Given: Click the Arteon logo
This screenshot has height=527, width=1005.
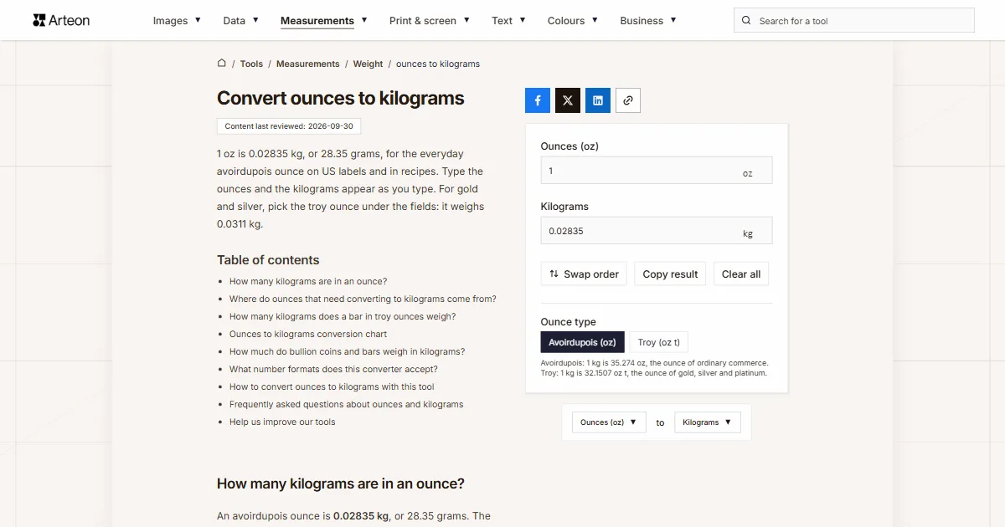Looking at the screenshot, I should pos(61,20).
